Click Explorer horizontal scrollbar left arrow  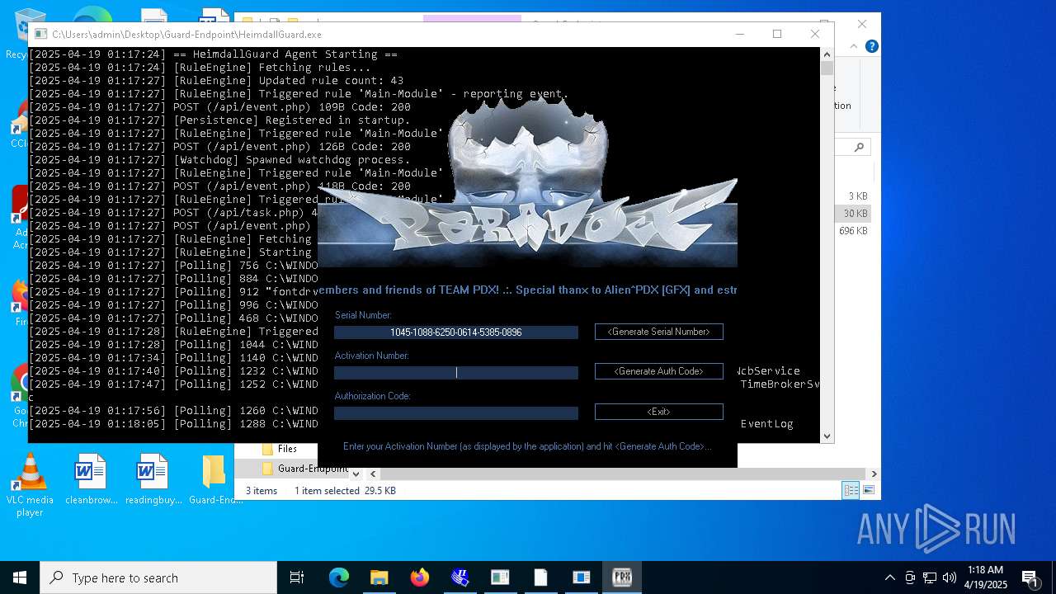[374, 474]
